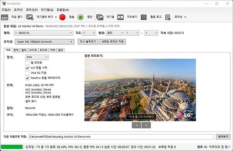Click the 중단 pause label
This screenshot has height=151, width=233.
[90, 17]
